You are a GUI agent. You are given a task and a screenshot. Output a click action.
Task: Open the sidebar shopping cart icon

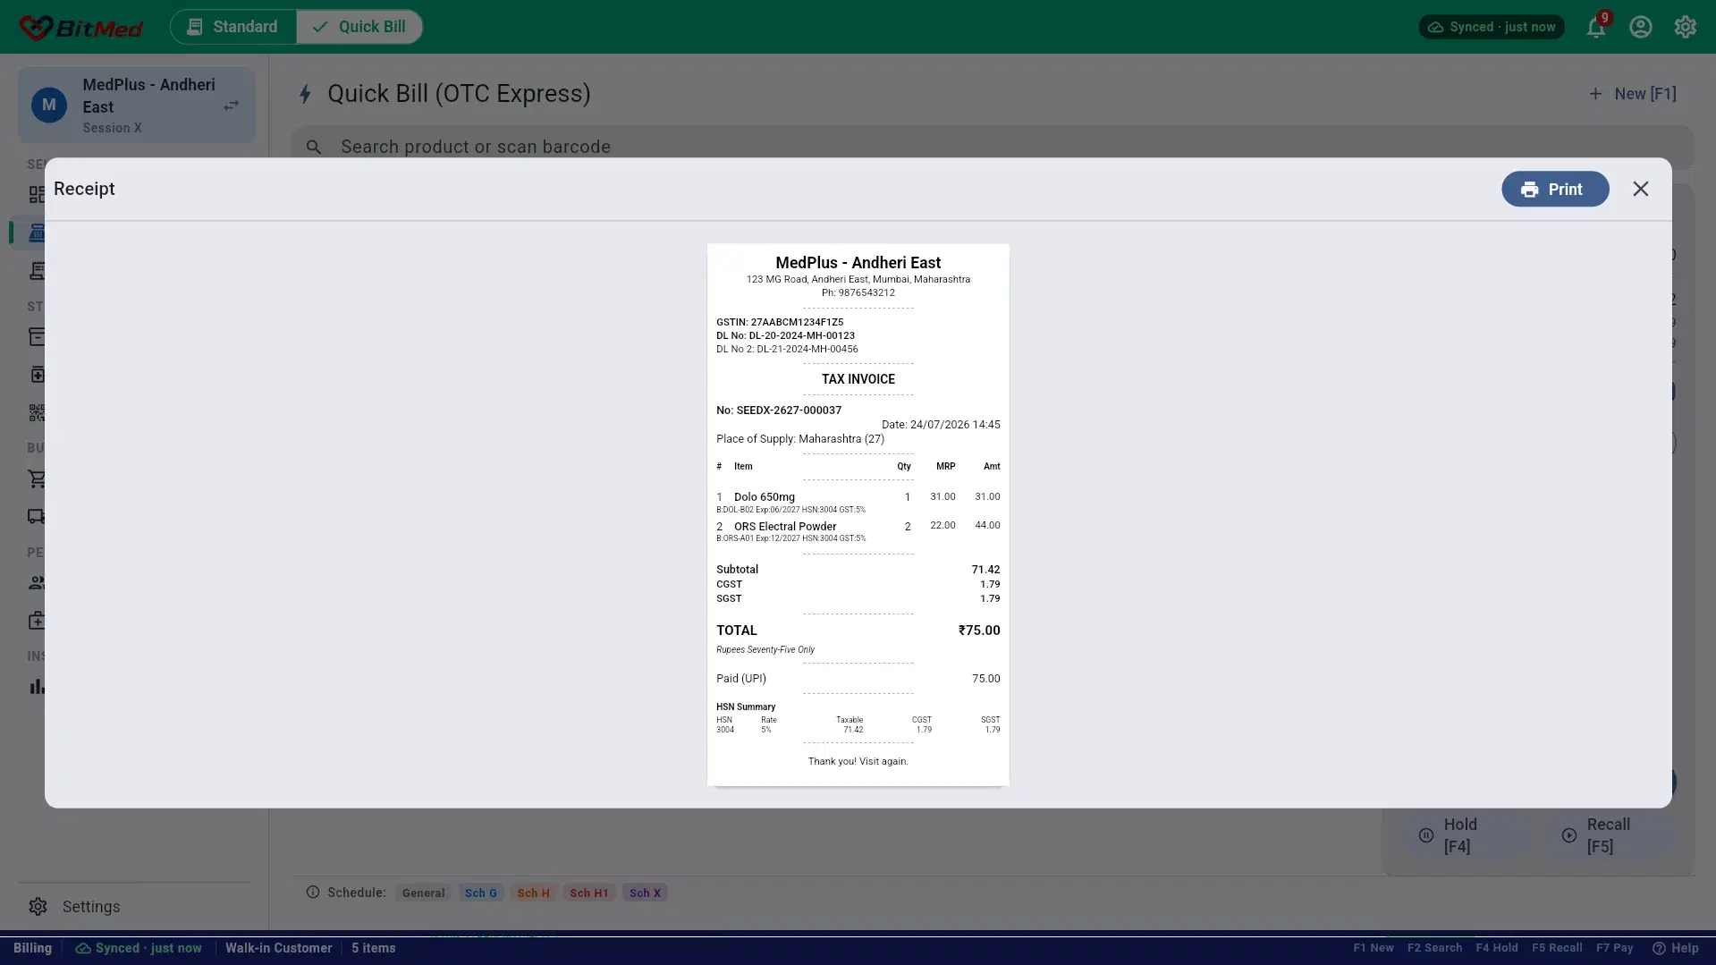[x=37, y=479]
